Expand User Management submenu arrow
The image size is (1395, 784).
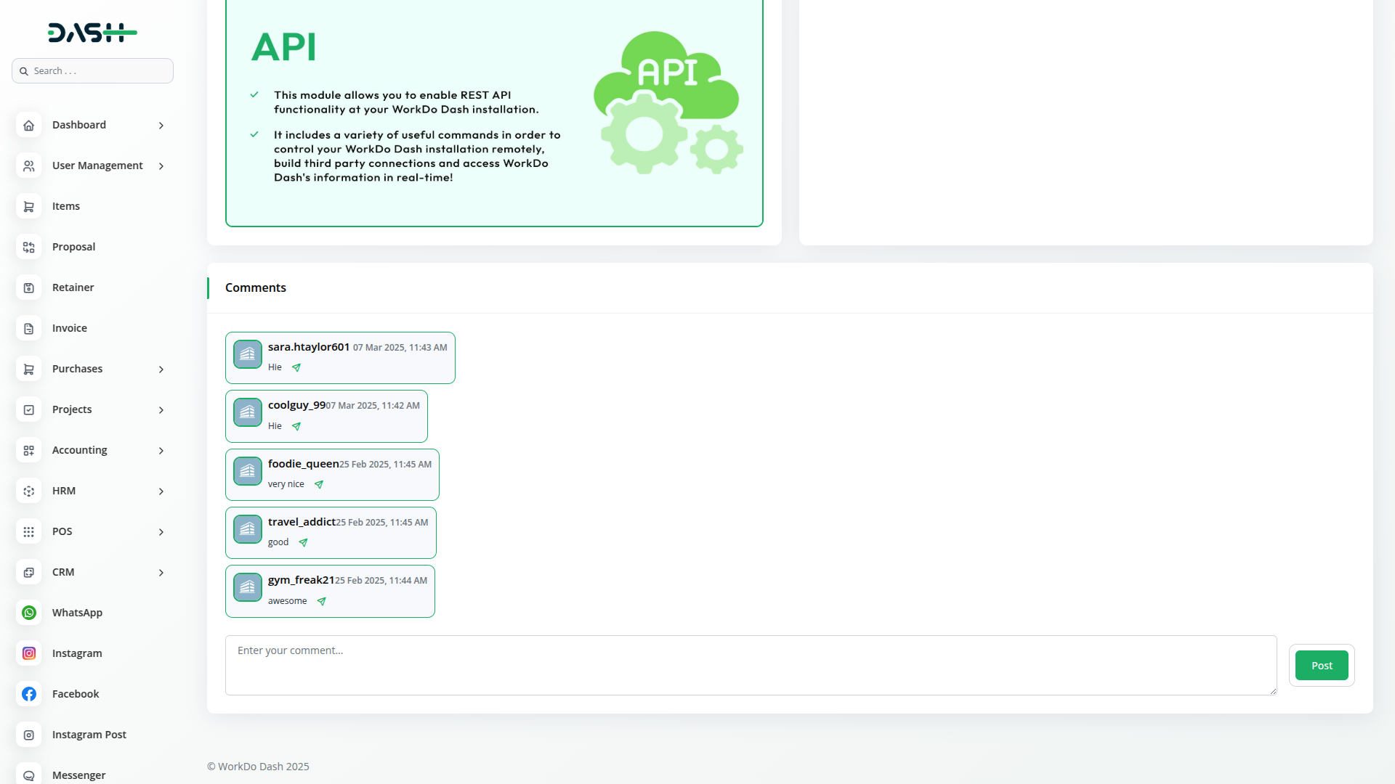click(161, 166)
